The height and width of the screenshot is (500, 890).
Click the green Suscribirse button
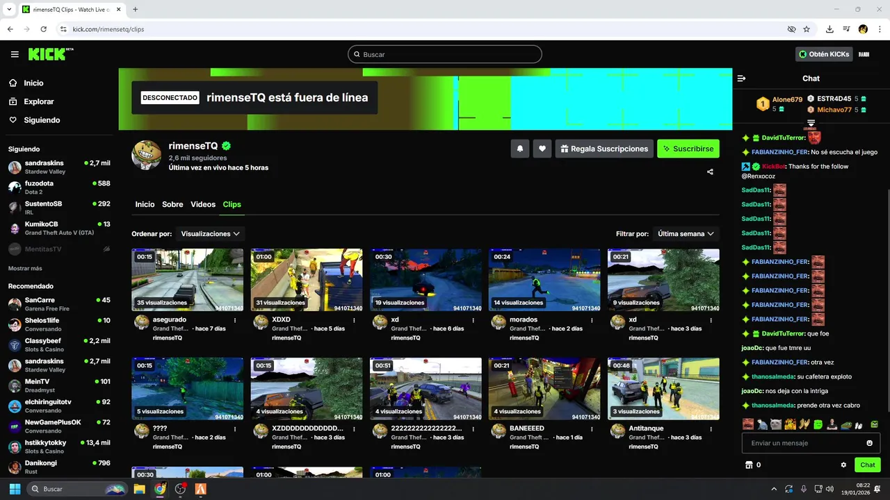(x=688, y=149)
